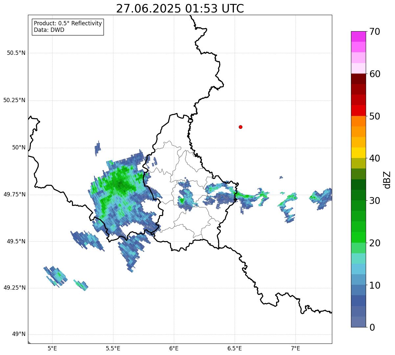The width and height of the screenshot is (395, 355).
Task: Click the colorbar tick label '70'
Action: (x=375, y=32)
